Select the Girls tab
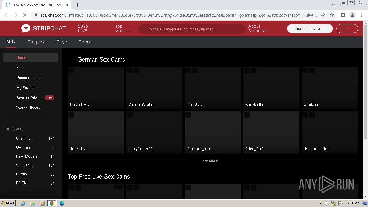The height and width of the screenshot is (207, 368). pyautogui.click(x=11, y=42)
